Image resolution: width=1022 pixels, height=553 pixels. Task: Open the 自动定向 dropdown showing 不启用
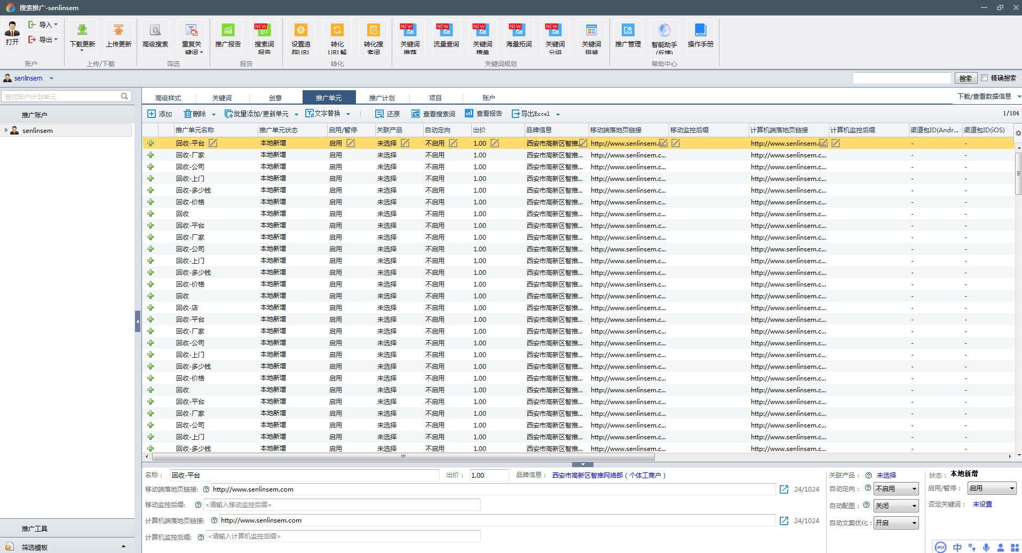(896, 489)
